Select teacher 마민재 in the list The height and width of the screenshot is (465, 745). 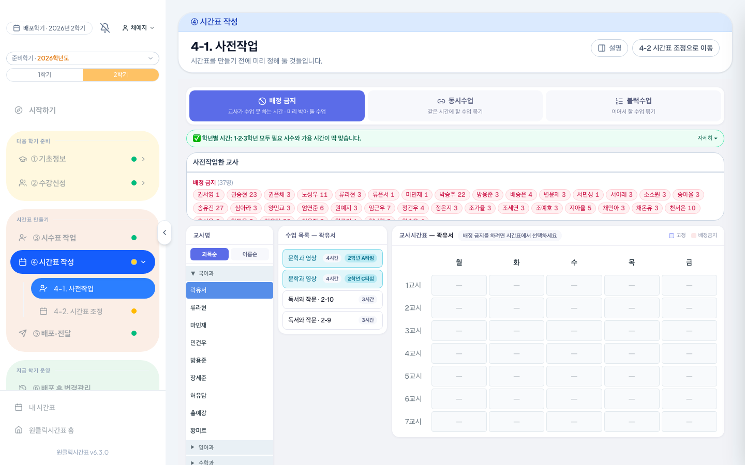230,326
